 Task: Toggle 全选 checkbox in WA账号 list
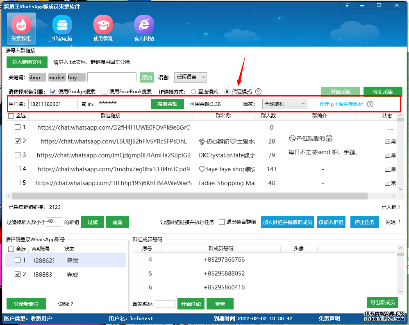tap(11, 249)
